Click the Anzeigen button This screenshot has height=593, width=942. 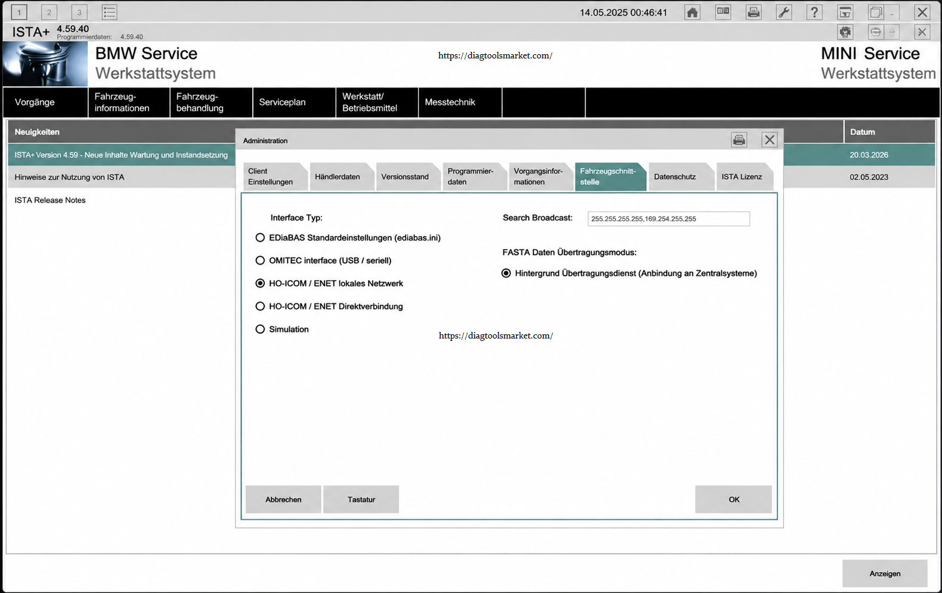tap(885, 573)
